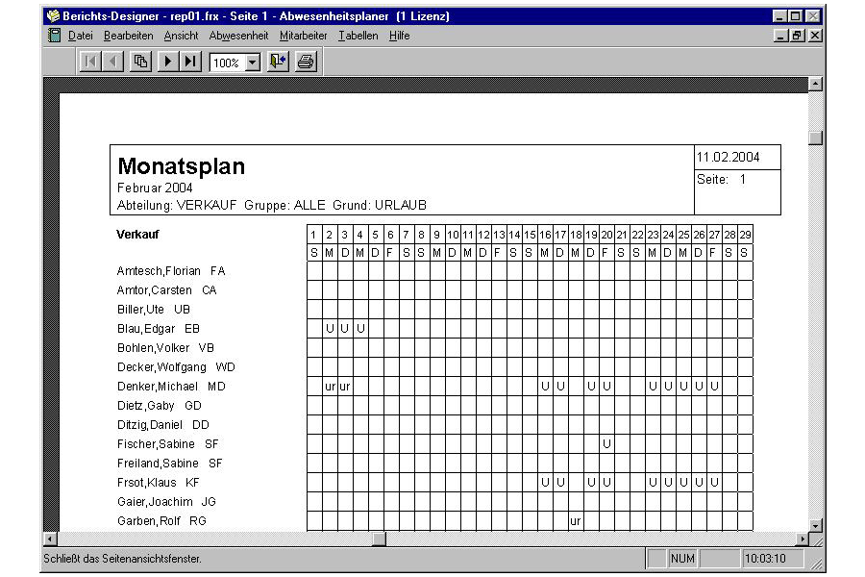Click Blau,Edgar's U entry on day 2
This screenshot has width=865, height=577.
point(330,329)
